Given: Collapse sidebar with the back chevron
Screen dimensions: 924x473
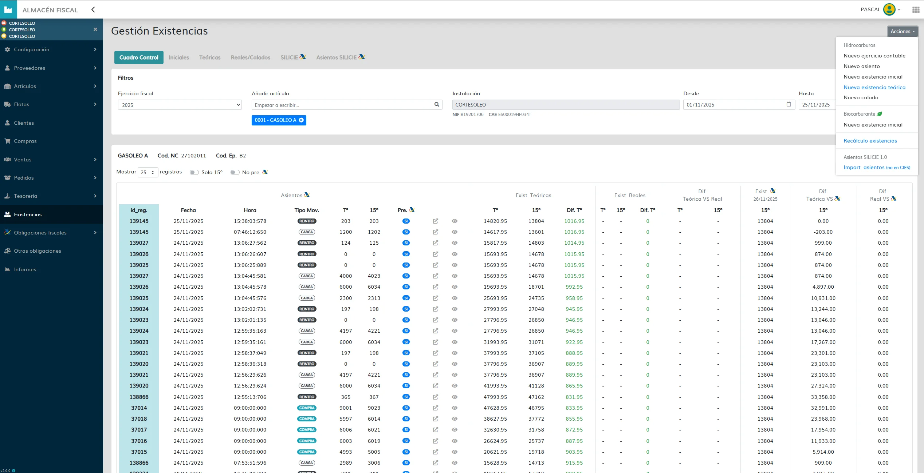Looking at the screenshot, I should click(93, 10).
